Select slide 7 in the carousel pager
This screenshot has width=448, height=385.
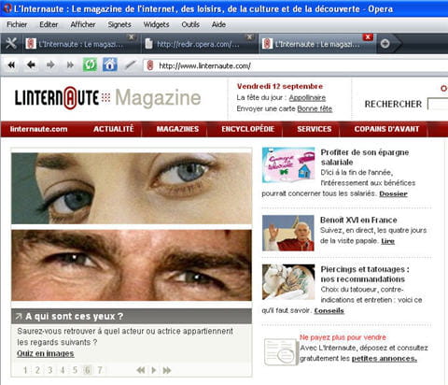click(x=100, y=370)
